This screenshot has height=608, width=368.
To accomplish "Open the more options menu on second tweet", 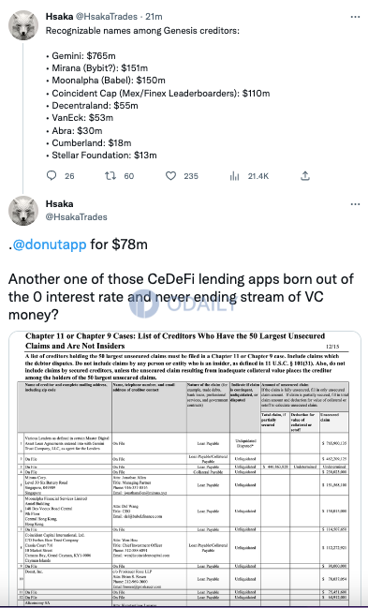I will [355, 204].
